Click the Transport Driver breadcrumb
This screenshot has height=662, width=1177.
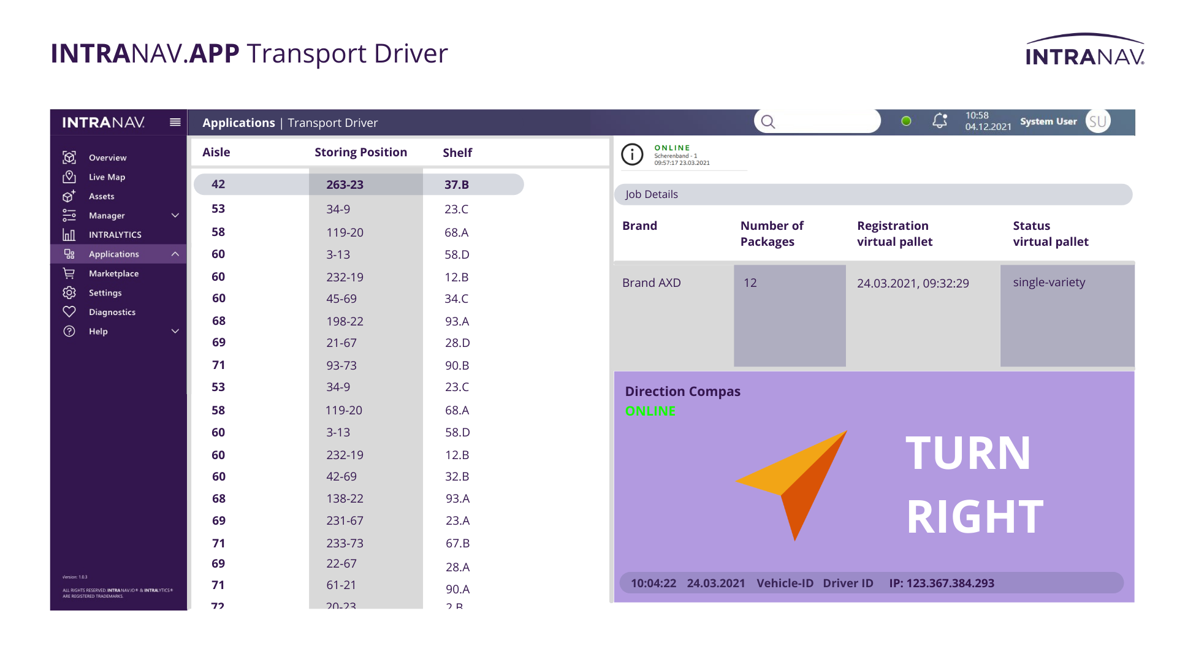333,123
